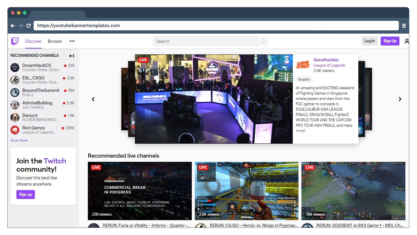Click the GameStartAsia logo
This screenshot has width=417, height=235.
point(303,64)
